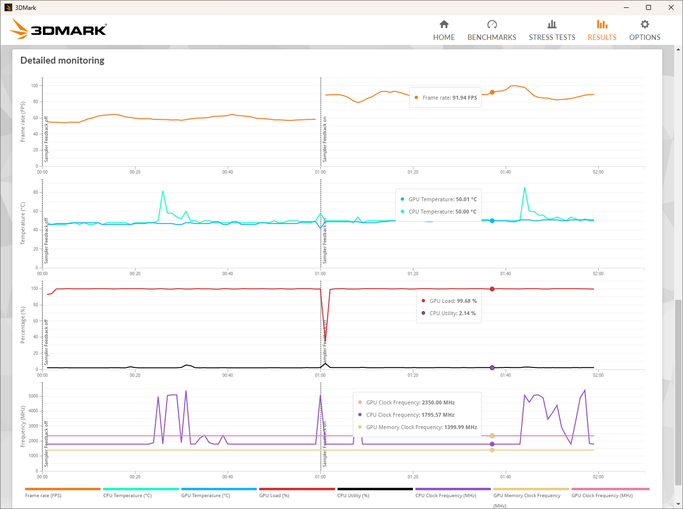Toggle CPU Temperature legend series
This screenshot has height=509, width=683.
click(x=127, y=495)
